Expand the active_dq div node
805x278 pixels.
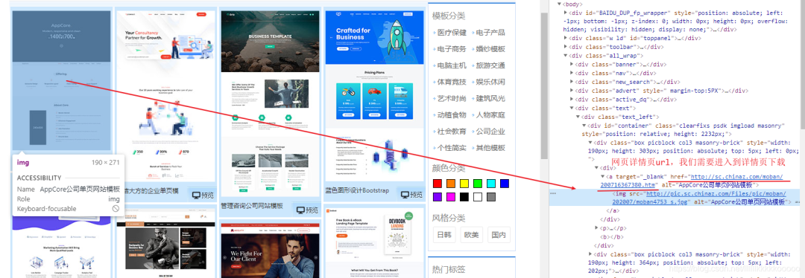coord(572,100)
